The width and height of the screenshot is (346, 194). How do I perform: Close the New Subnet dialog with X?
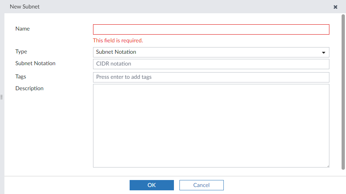(x=335, y=7)
